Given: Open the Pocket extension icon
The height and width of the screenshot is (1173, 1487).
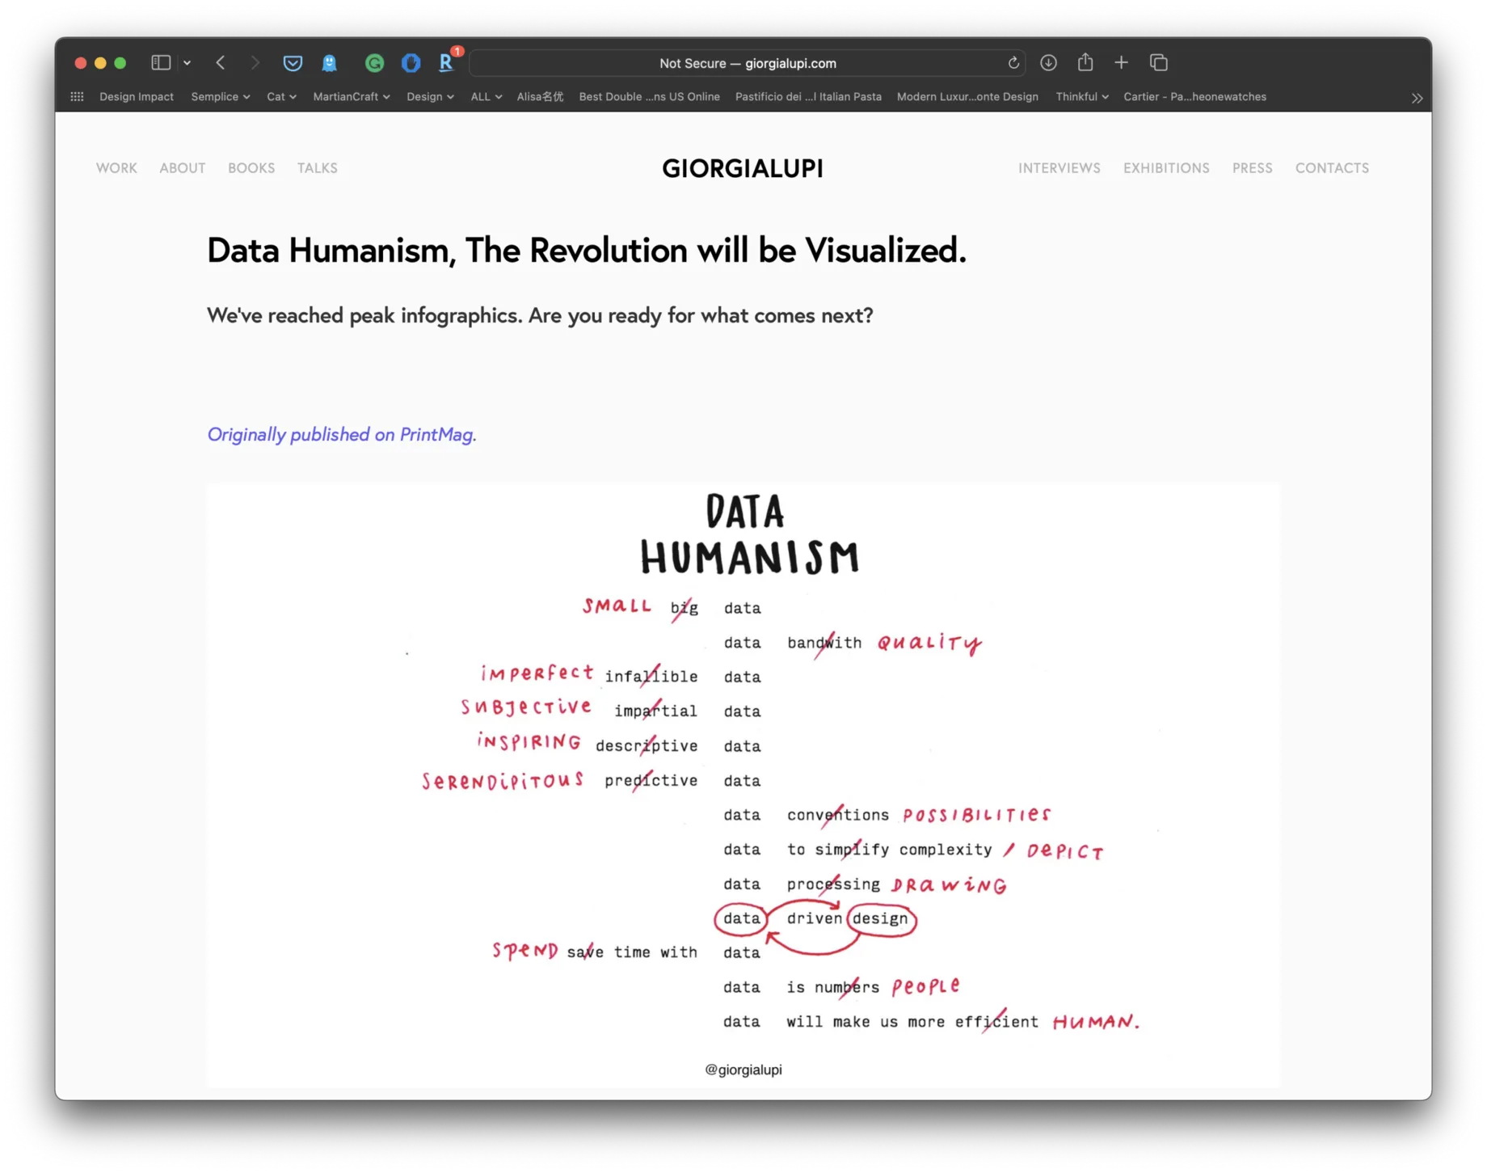Looking at the screenshot, I should (x=293, y=62).
